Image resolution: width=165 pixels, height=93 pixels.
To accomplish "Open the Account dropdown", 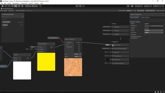I will pyautogui.click(x=139, y=6).
